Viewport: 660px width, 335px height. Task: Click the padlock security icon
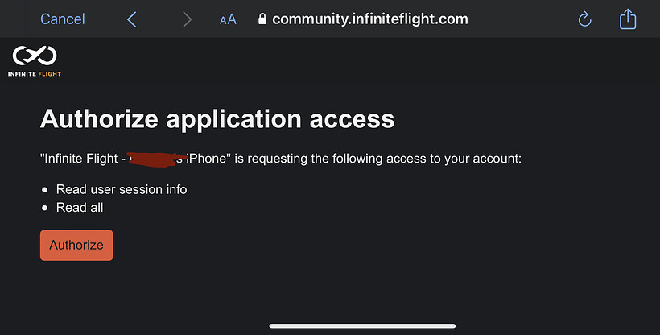[x=262, y=19]
